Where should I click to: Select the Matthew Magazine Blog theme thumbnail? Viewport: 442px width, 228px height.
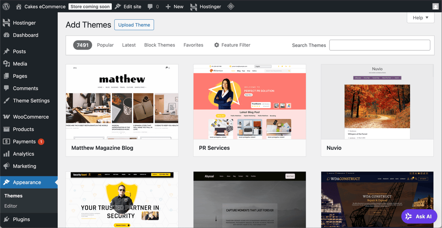(122, 102)
